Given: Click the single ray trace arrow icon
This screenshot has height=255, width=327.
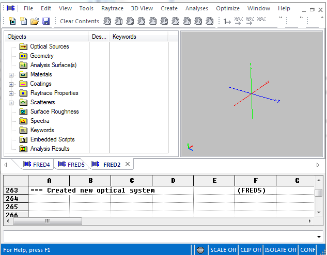Looking at the screenshot, I should coord(227,21).
